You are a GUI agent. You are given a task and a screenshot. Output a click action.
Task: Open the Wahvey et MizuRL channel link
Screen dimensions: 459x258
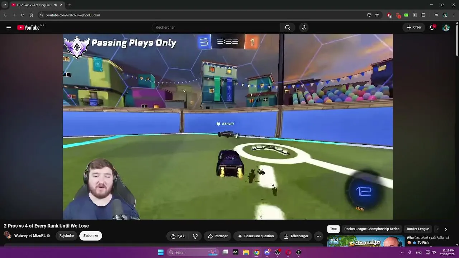30,236
